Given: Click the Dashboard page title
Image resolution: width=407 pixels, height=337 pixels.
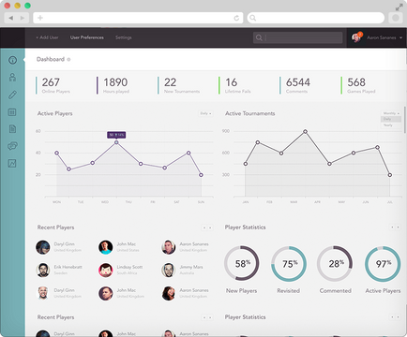Looking at the screenshot, I should click(51, 59).
